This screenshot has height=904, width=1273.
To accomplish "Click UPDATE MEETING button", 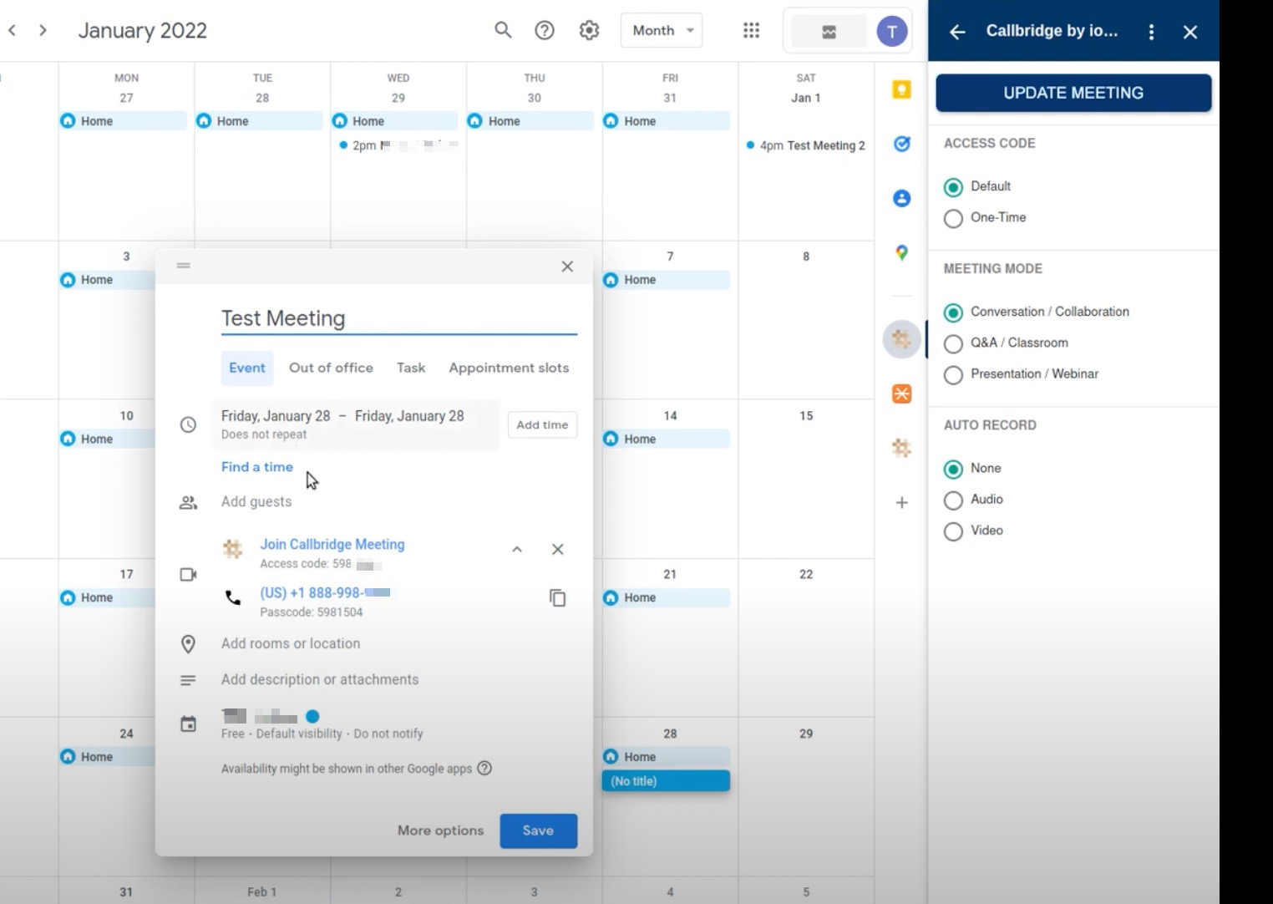I will click(x=1073, y=93).
